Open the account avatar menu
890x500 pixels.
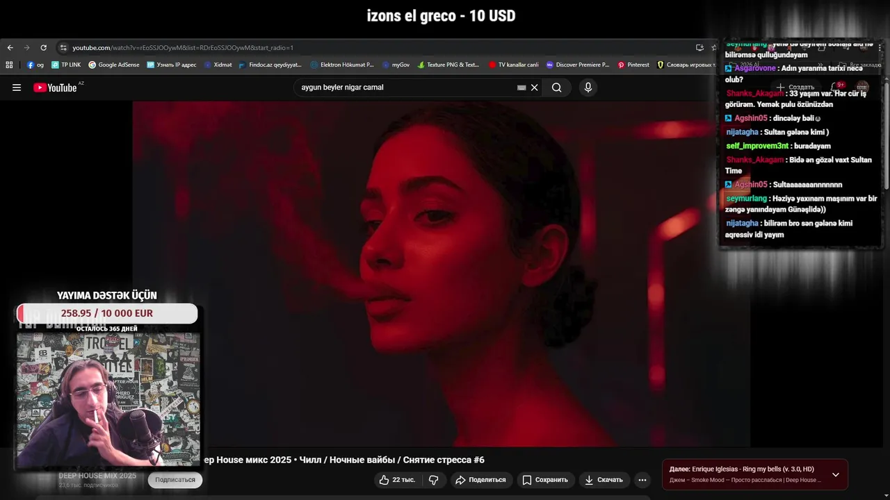point(862,87)
